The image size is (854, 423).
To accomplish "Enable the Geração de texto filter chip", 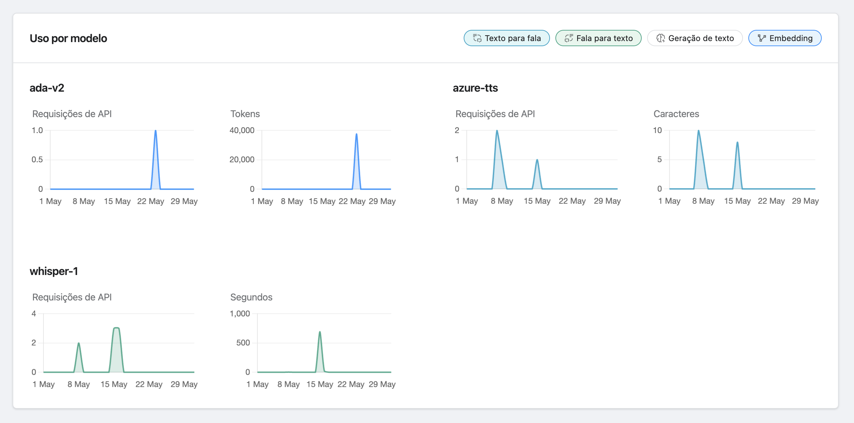I will tap(695, 38).
